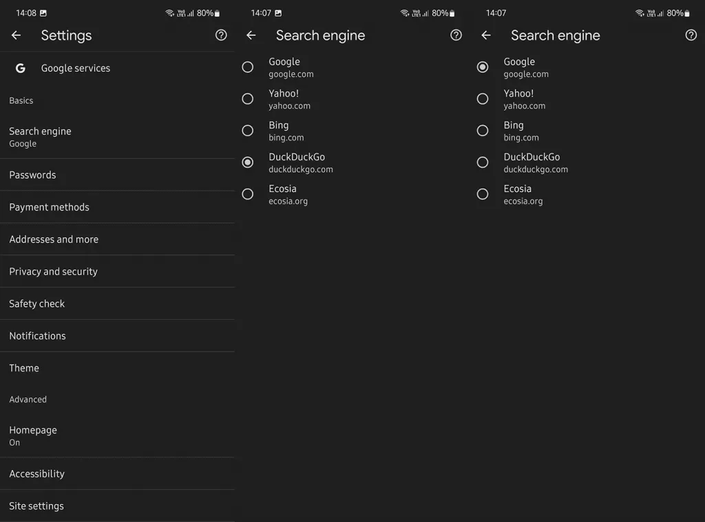Open Google services
This screenshot has height=522, width=705.
pos(117,68)
